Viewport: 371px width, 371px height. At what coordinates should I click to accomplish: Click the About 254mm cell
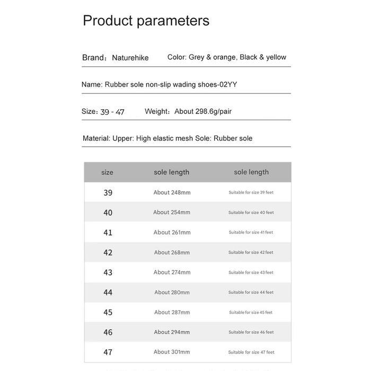click(172, 212)
